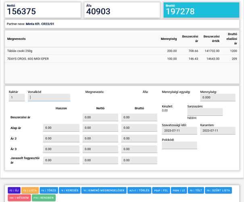Confirm with the F10 RENDBEN button

[43, 198]
